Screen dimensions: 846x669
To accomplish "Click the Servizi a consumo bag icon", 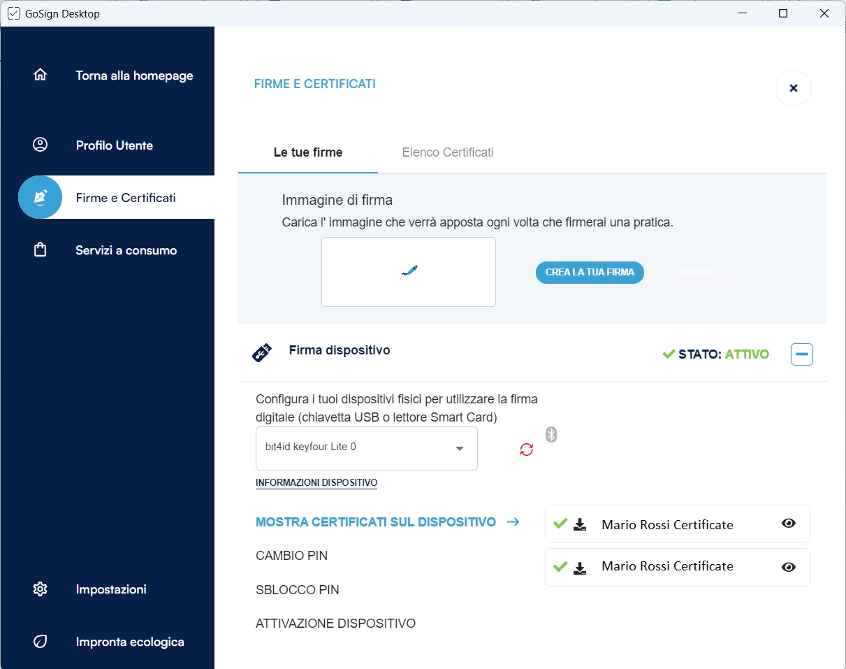I will 41,250.
